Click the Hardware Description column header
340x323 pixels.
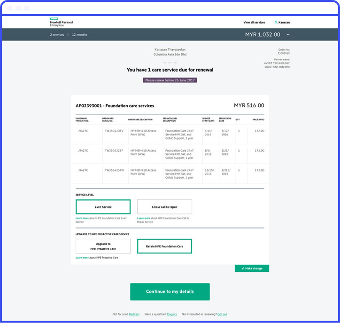point(140,119)
